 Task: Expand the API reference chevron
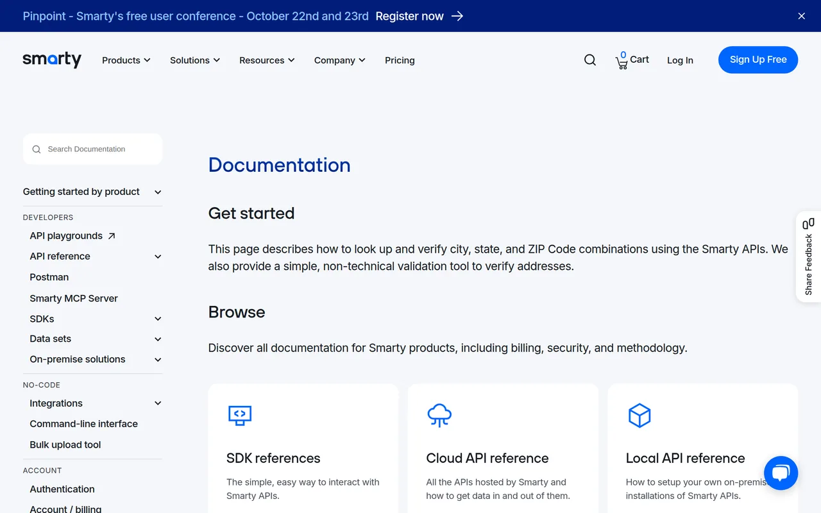point(158,256)
